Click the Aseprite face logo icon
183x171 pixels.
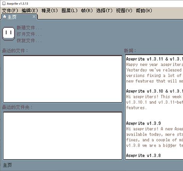click(x=8, y=34)
